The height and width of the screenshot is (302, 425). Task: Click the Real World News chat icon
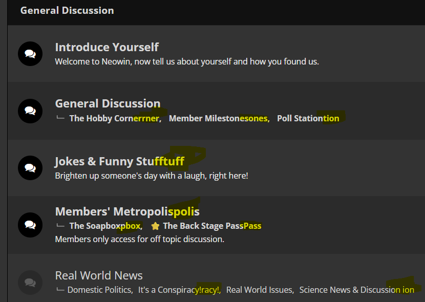pos(30,283)
